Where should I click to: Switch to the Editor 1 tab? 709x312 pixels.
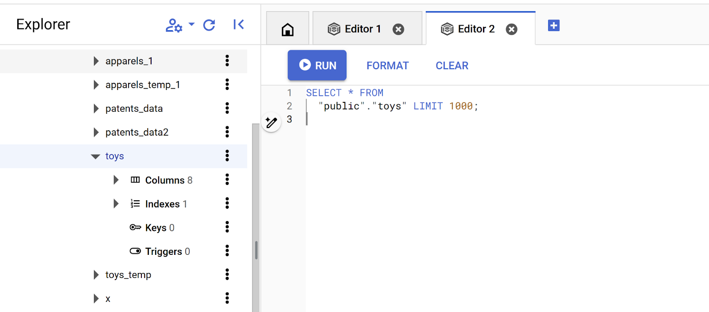click(362, 29)
